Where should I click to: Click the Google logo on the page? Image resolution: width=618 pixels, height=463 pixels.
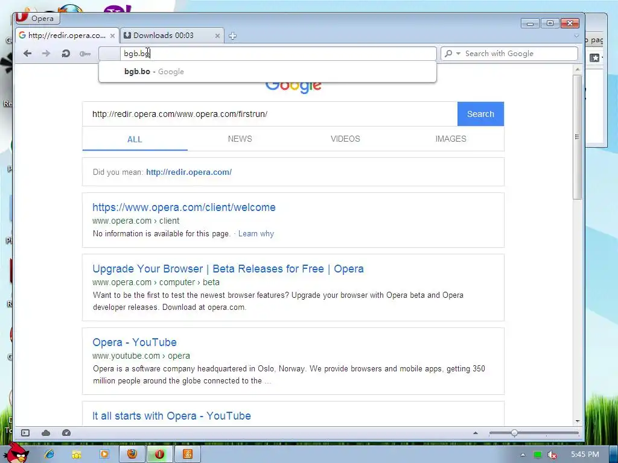pos(293,87)
